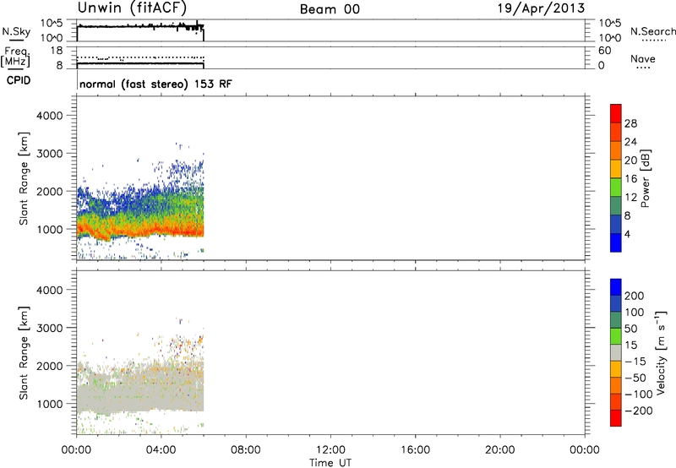Click the '28' power colorbar value
Viewport: 676px width, 468px height.
click(630, 123)
